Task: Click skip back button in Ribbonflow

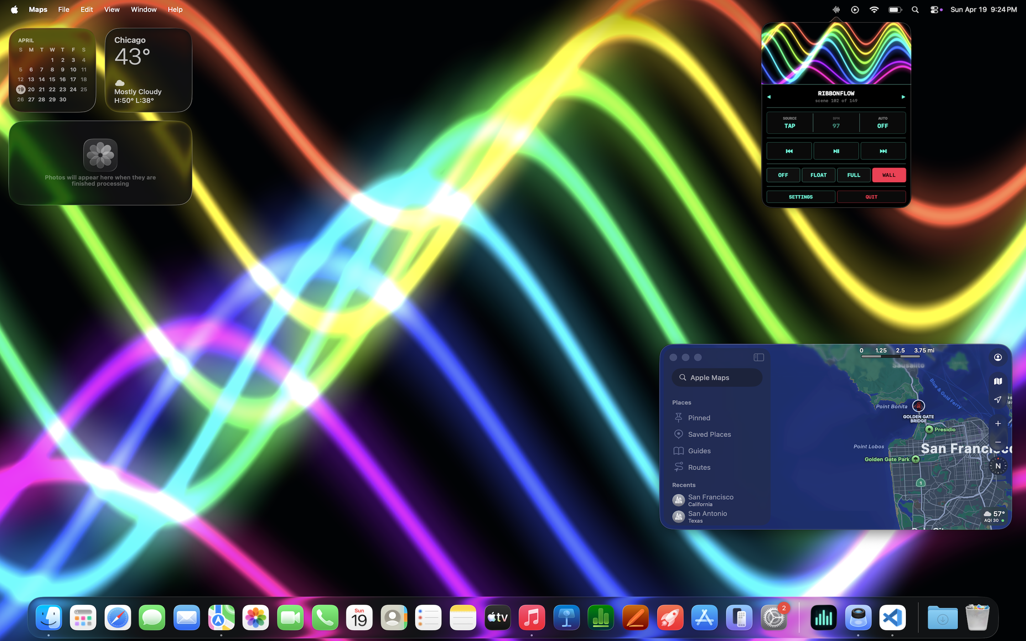Action: [x=789, y=151]
